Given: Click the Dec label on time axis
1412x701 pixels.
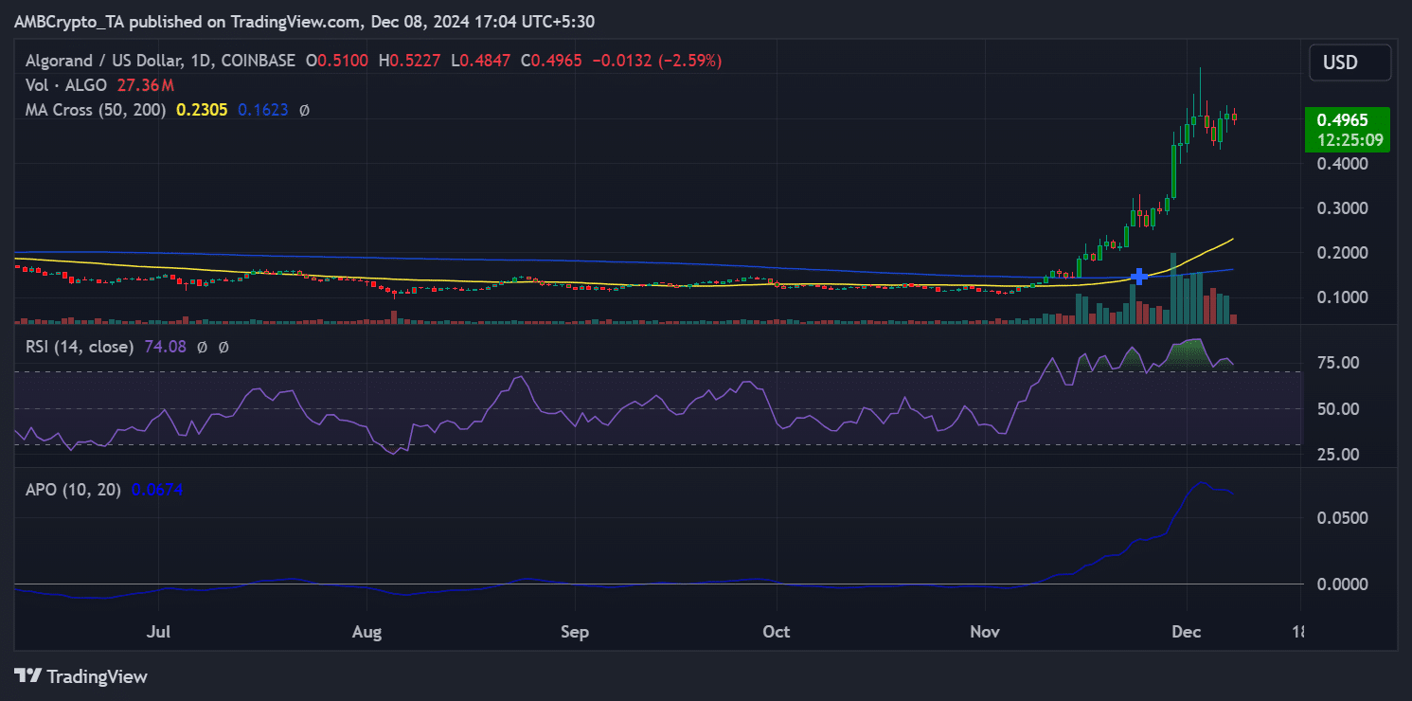Looking at the screenshot, I should click(1186, 631).
